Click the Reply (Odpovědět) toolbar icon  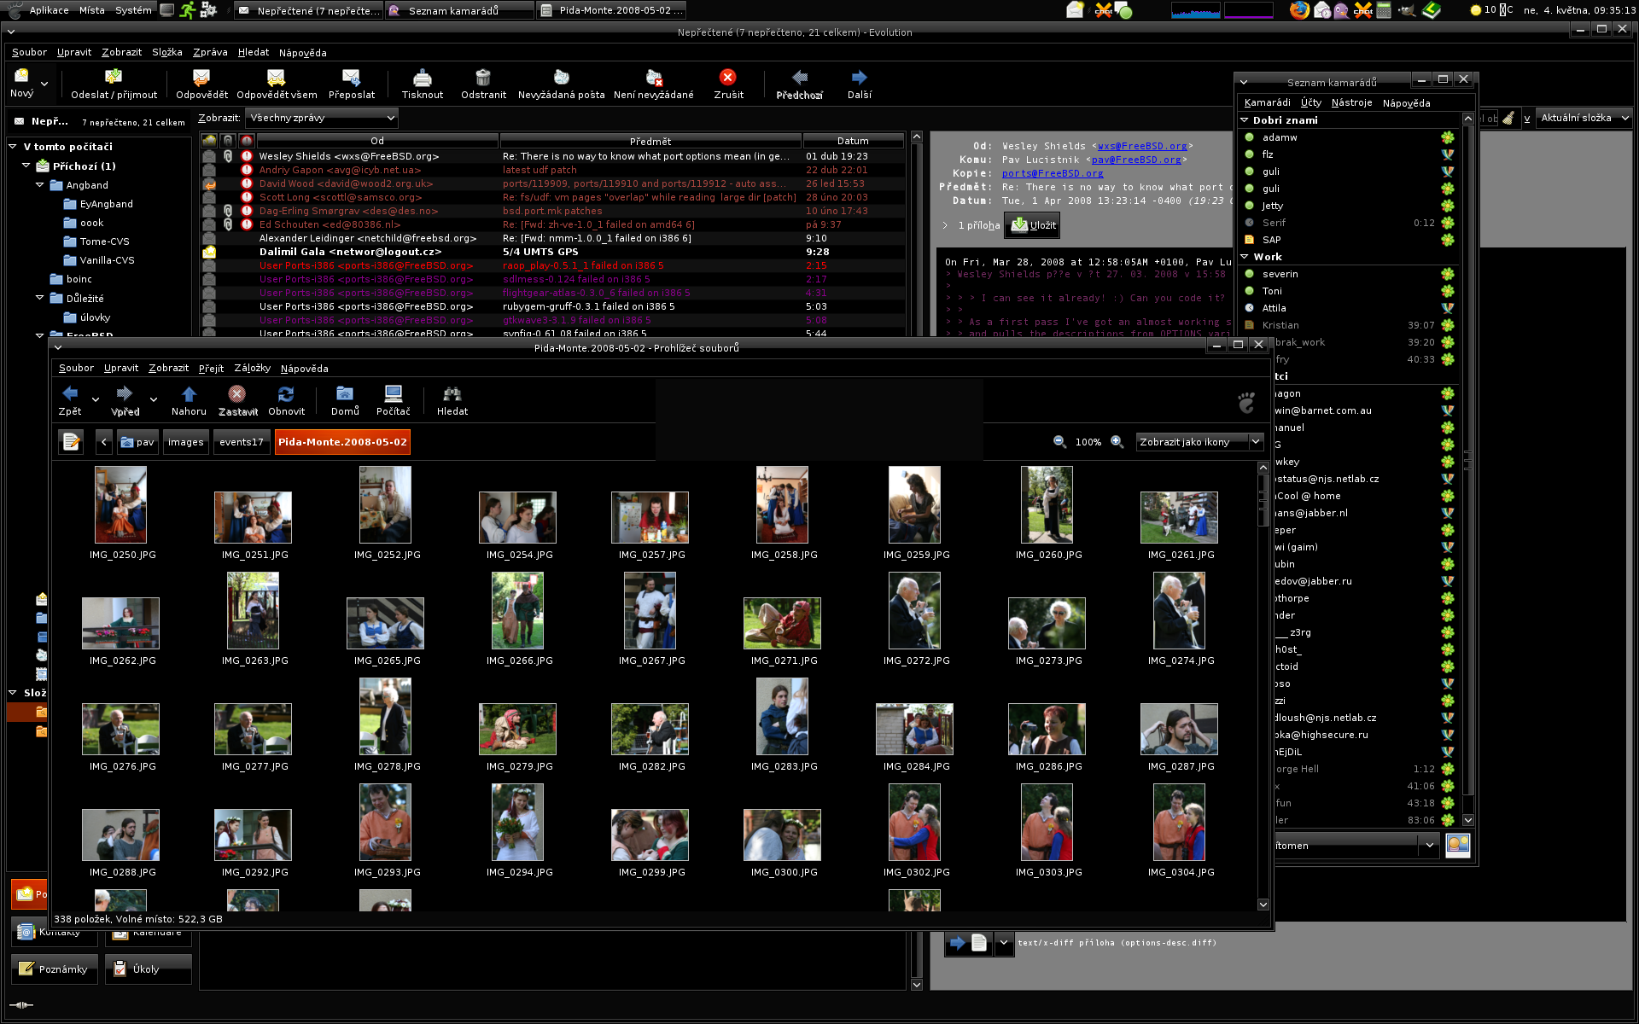tap(201, 79)
